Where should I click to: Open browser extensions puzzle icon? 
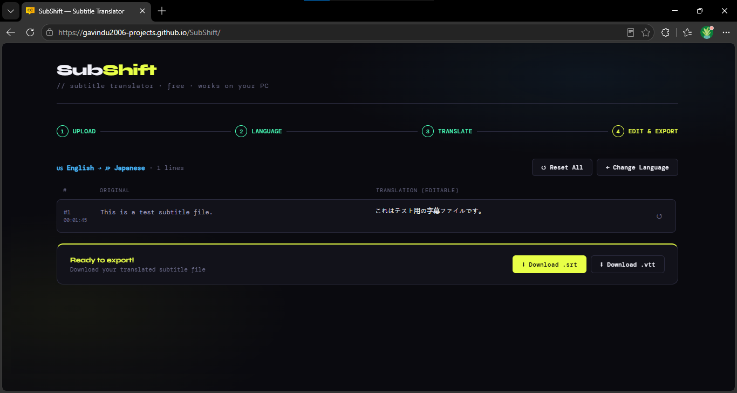[x=665, y=32]
